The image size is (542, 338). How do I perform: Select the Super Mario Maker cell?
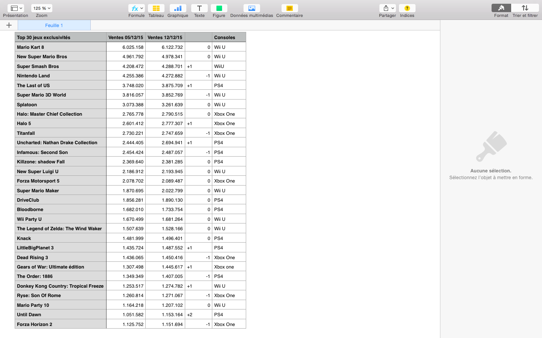[x=61, y=190]
